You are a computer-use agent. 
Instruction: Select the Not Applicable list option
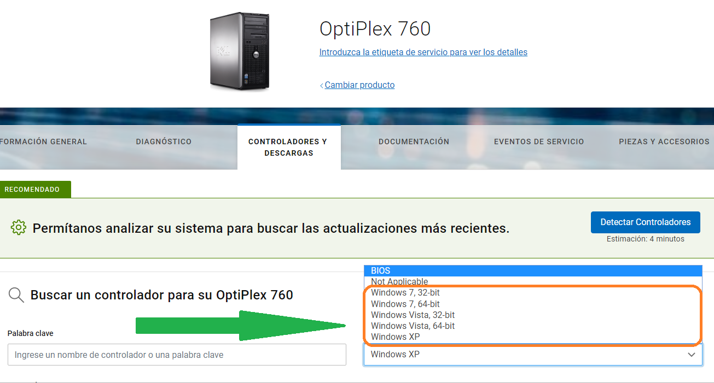(x=533, y=282)
